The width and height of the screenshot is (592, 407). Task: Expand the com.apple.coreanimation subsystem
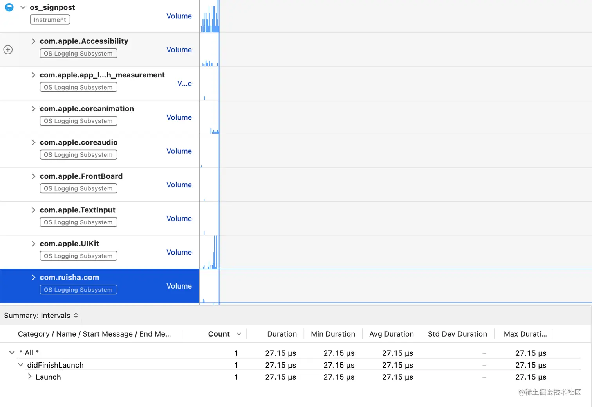coord(33,109)
